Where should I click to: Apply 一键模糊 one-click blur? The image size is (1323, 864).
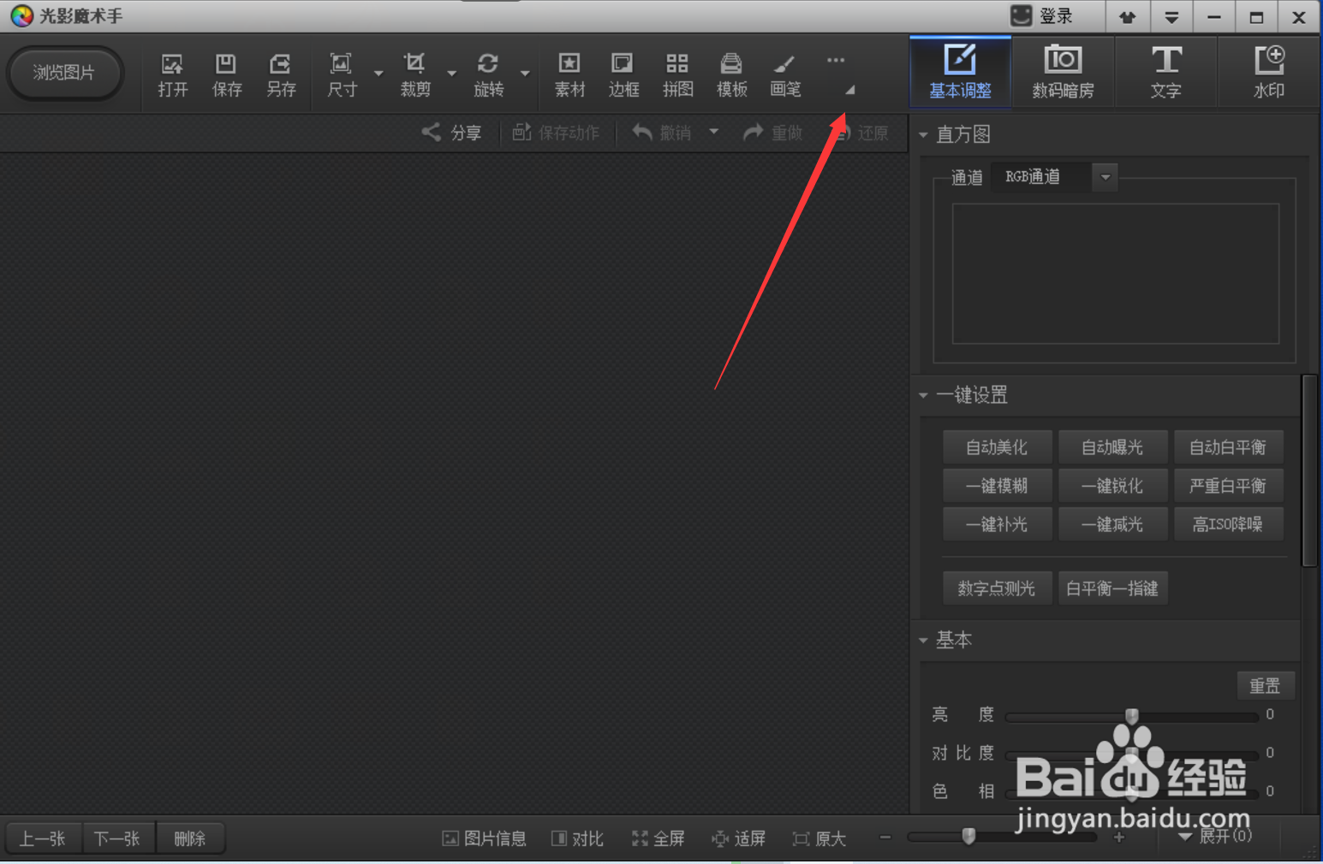pyautogui.click(x=997, y=485)
